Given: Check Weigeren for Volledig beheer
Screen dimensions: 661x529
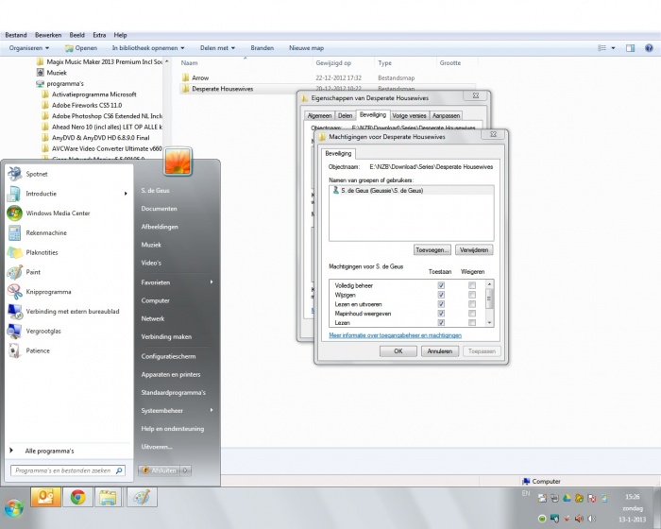Looking at the screenshot, I should click(472, 285).
